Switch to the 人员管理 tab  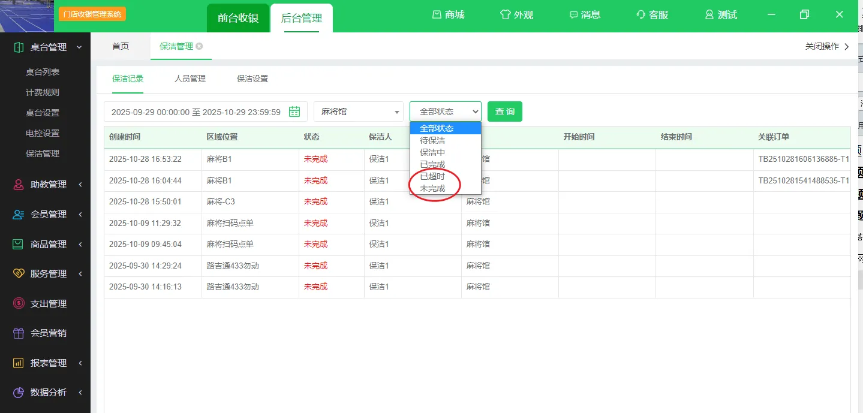190,79
